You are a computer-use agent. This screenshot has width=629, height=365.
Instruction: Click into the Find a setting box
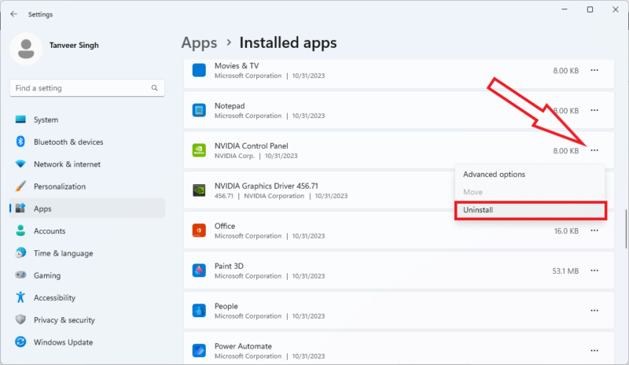point(87,88)
